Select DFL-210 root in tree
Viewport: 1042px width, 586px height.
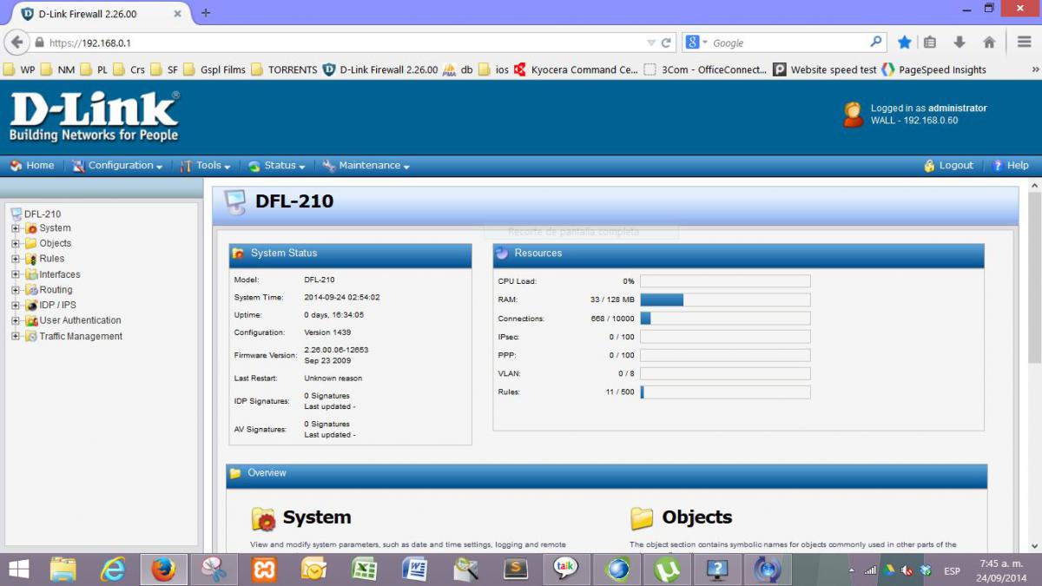(43, 214)
